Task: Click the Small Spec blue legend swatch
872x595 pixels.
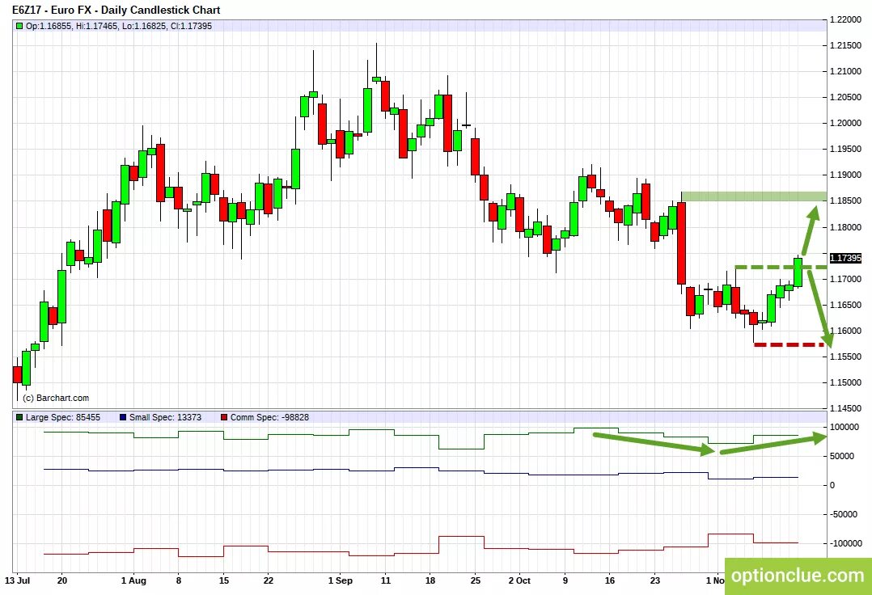Action: 123,417
